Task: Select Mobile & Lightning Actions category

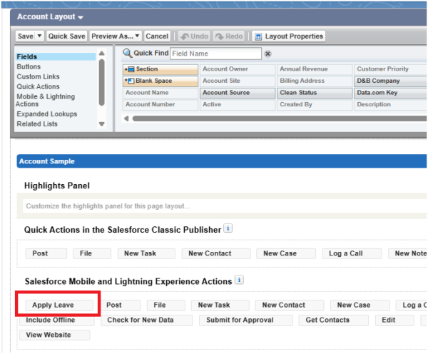Action: click(46, 100)
